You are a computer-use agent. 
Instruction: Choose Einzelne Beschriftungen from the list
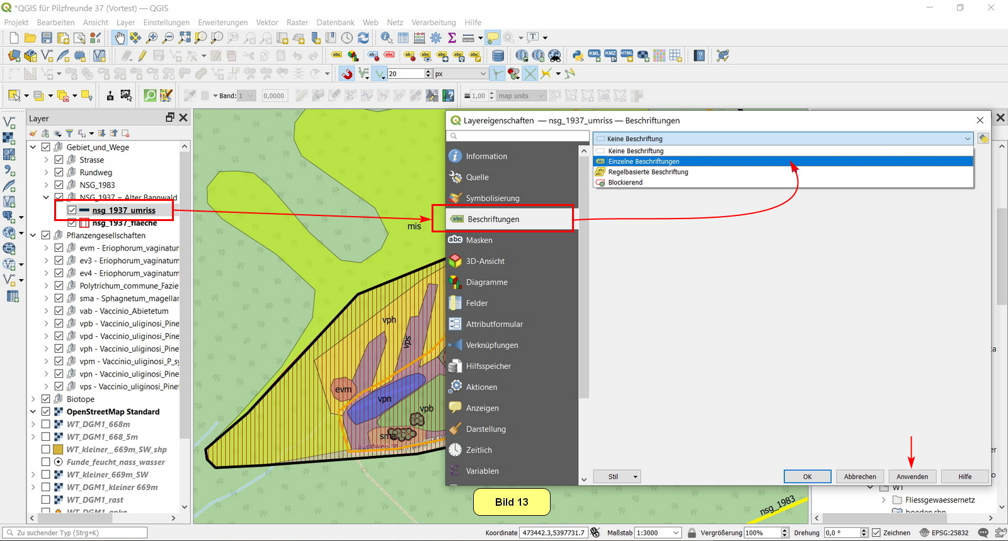tap(643, 162)
